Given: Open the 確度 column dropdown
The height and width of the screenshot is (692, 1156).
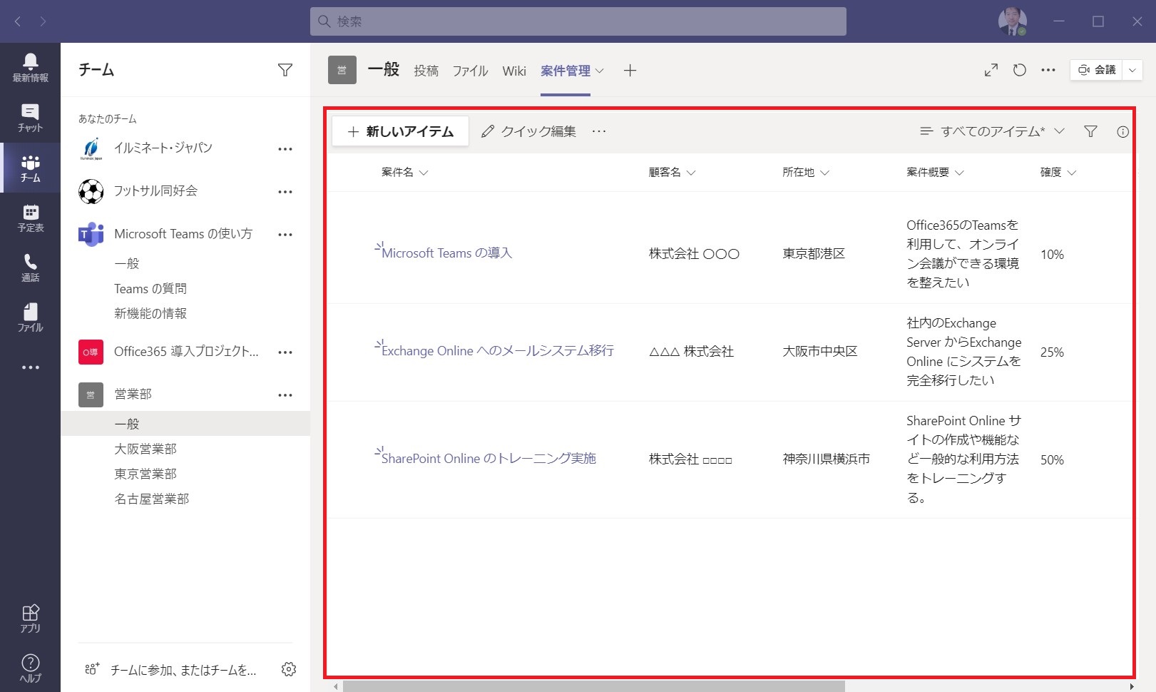Looking at the screenshot, I should [x=1058, y=173].
